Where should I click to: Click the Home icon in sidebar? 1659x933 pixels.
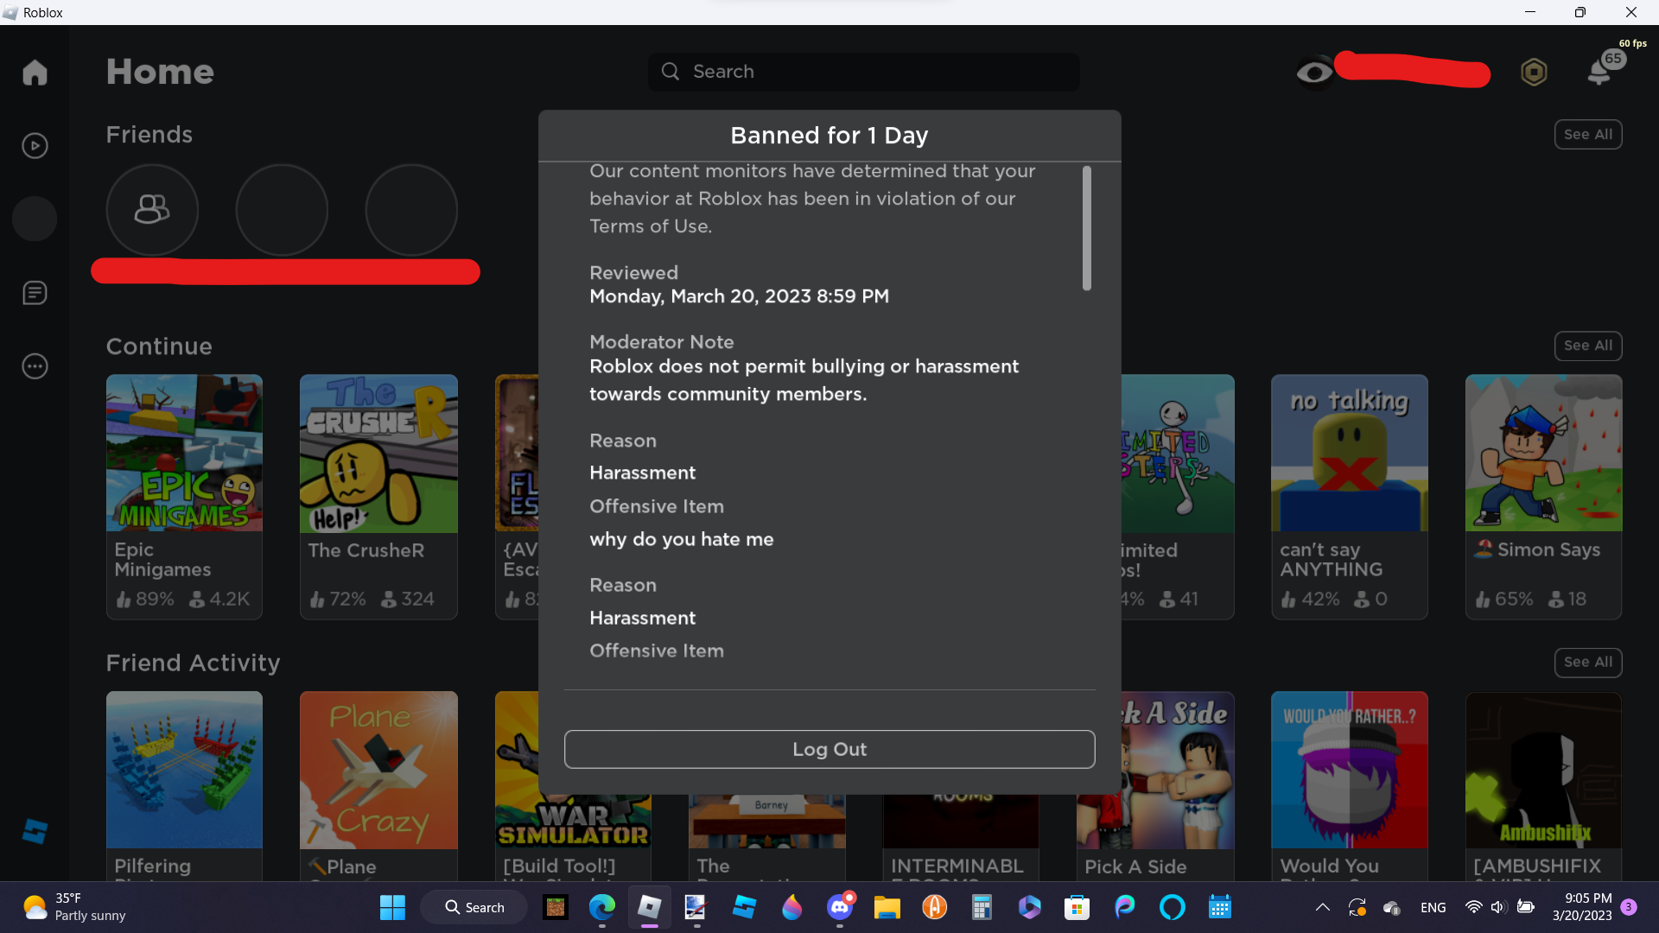(35, 72)
